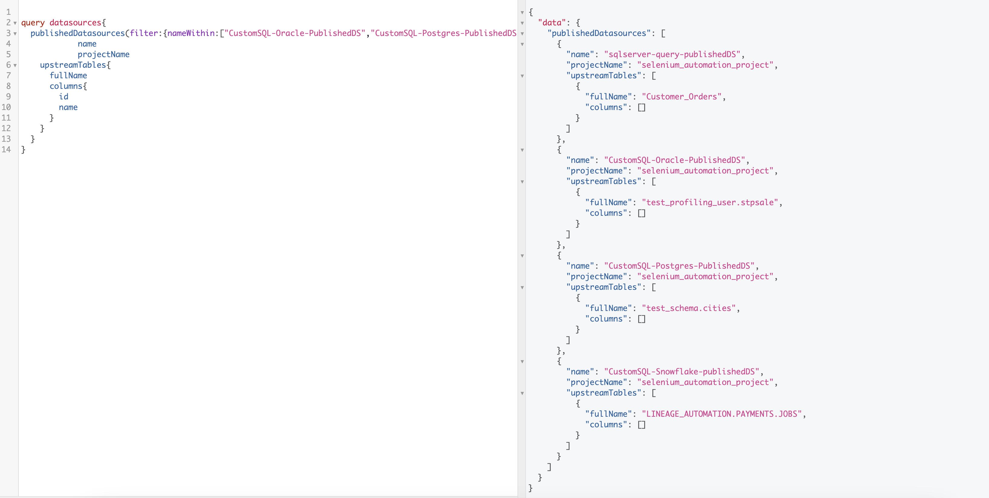Click the 'projectName' field on editor line 5
The height and width of the screenshot is (498, 989).
(x=104, y=54)
